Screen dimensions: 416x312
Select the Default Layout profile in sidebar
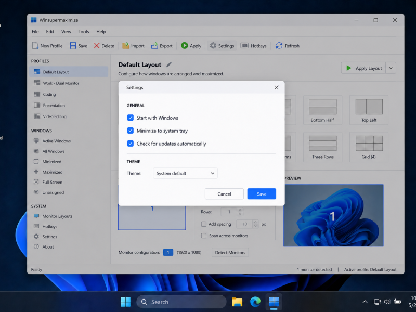[69, 72]
